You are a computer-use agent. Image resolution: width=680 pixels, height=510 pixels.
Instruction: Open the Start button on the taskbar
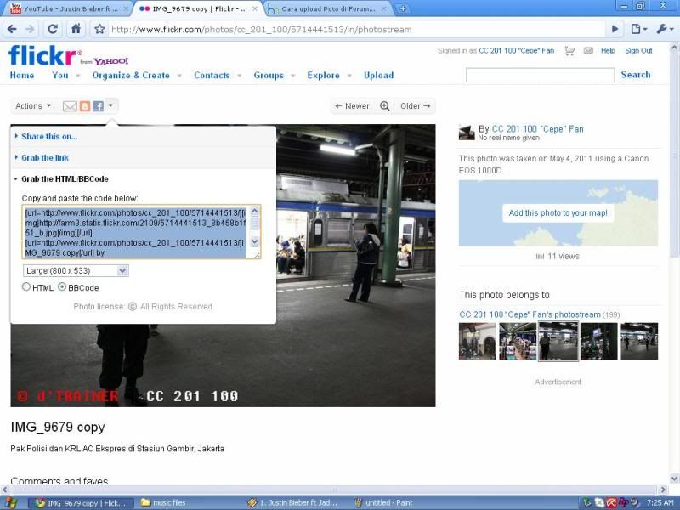click(x=10, y=503)
